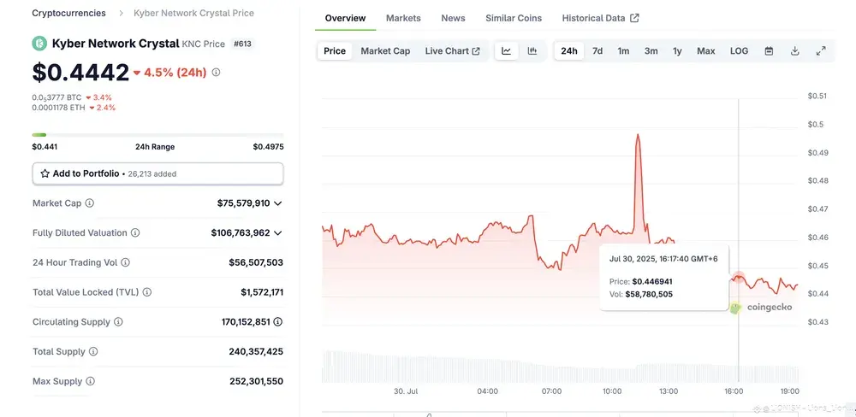Image resolution: width=856 pixels, height=417 pixels.
Task: Click Kyber Network Crystal Price breadcrumb
Action: 193,13
